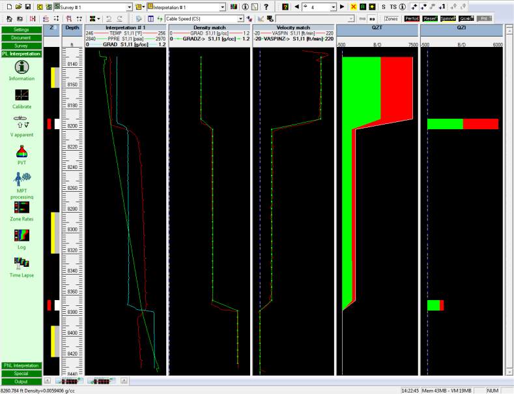This screenshot has height=394, width=514.
Task: Launch the PVT flask icon
Action: [x=21, y=151]
